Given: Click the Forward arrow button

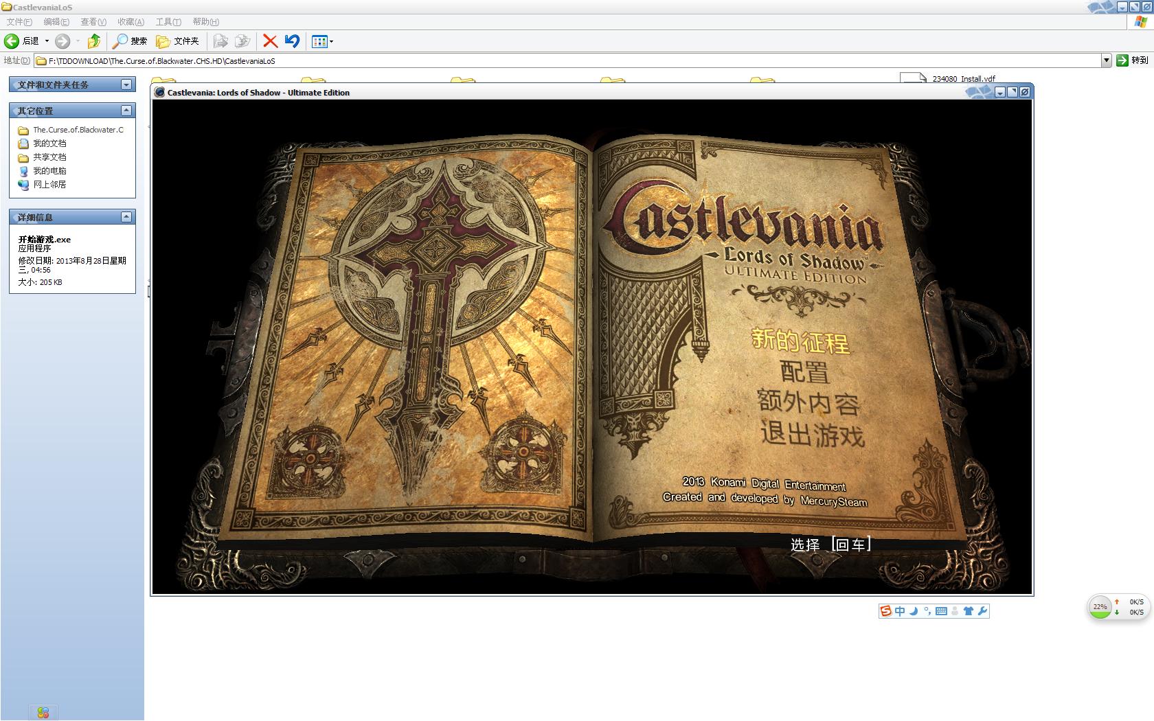Looking at the screenshot, I should 63,41.
